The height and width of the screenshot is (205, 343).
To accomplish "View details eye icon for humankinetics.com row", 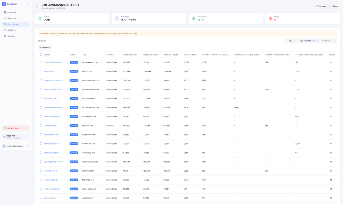I will pos(331,62).
